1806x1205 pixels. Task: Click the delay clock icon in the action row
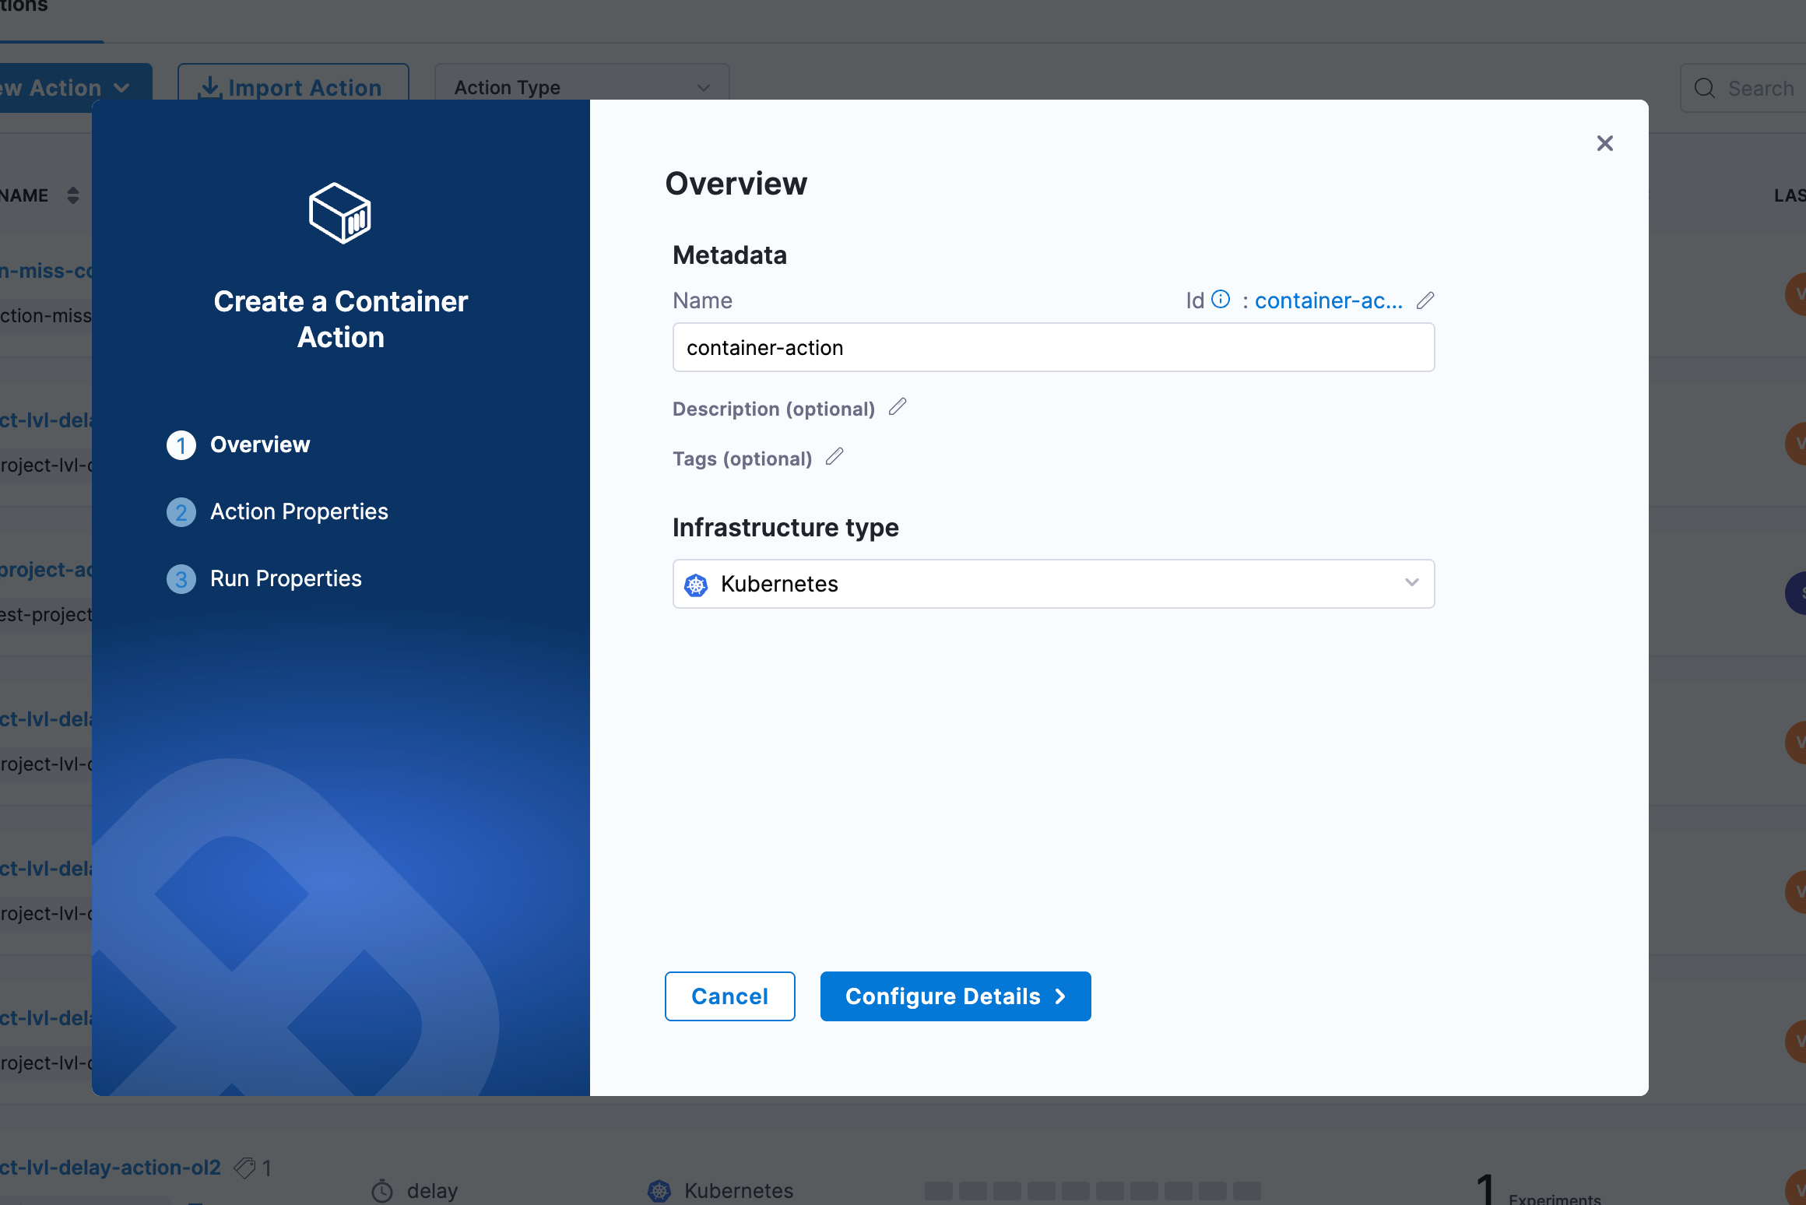(383, 1189)
